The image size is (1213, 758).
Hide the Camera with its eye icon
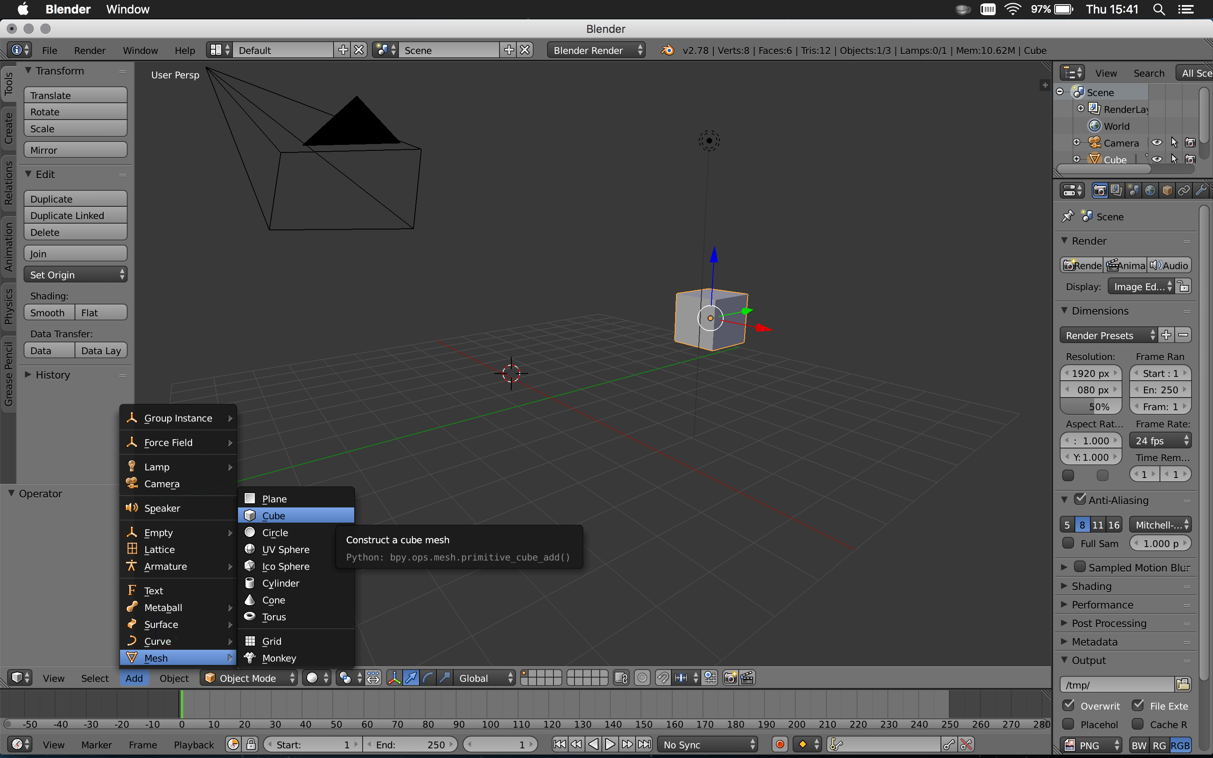coord(1157,143)
